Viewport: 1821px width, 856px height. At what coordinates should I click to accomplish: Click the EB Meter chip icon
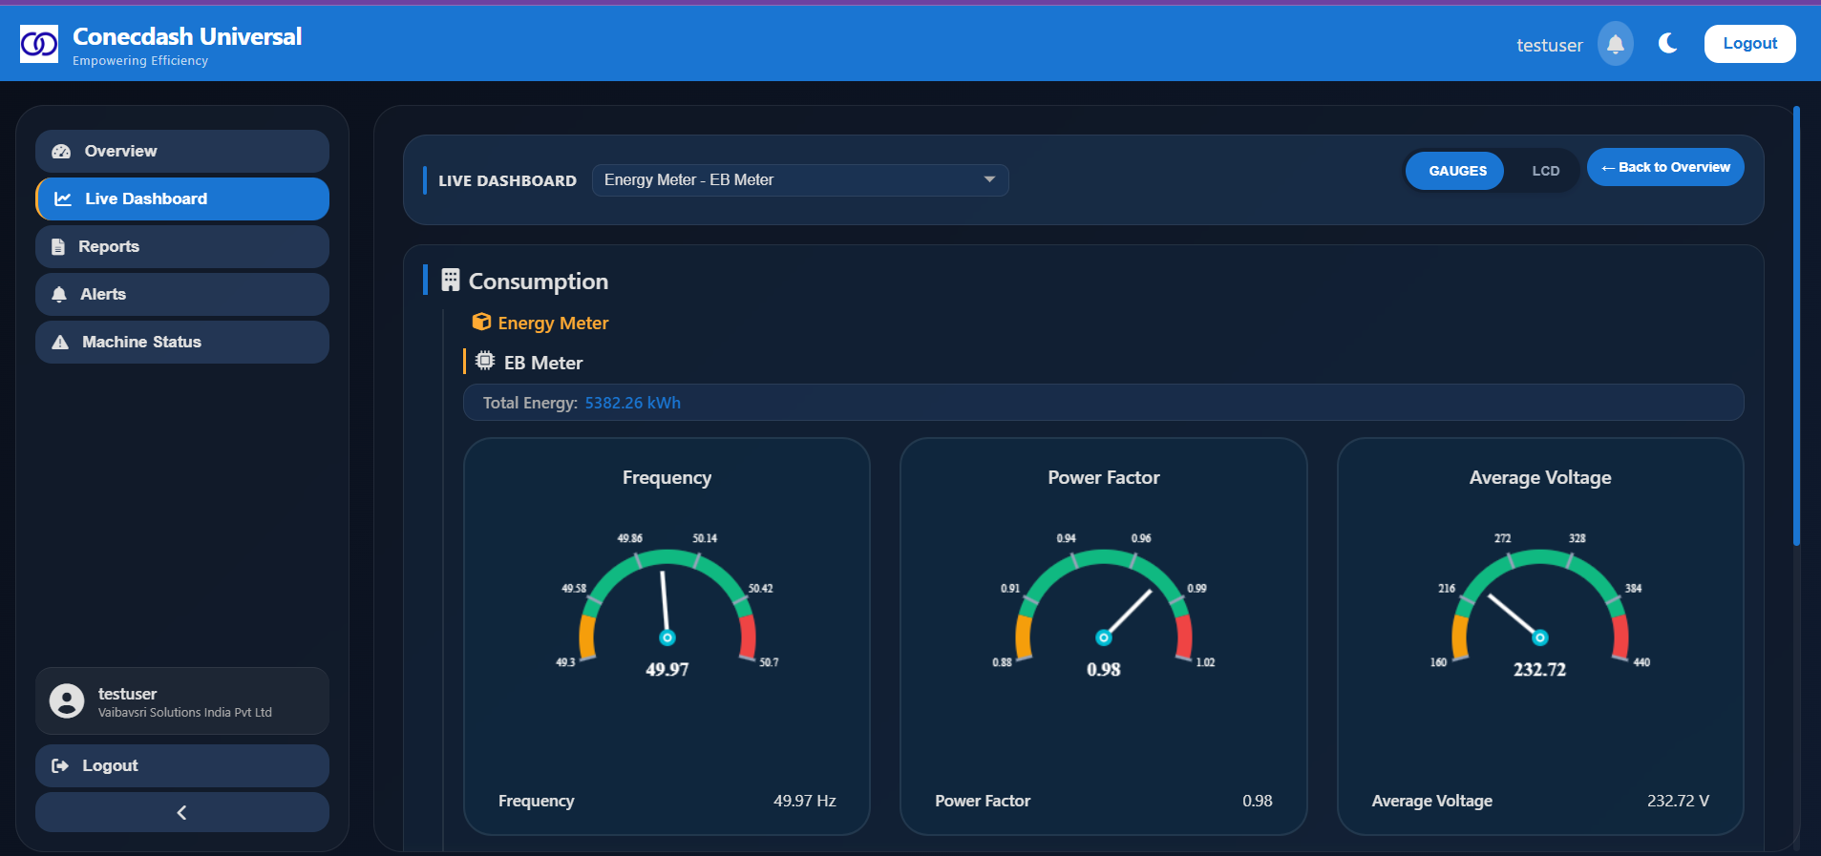pyautogui.click(x=485, y=361)
